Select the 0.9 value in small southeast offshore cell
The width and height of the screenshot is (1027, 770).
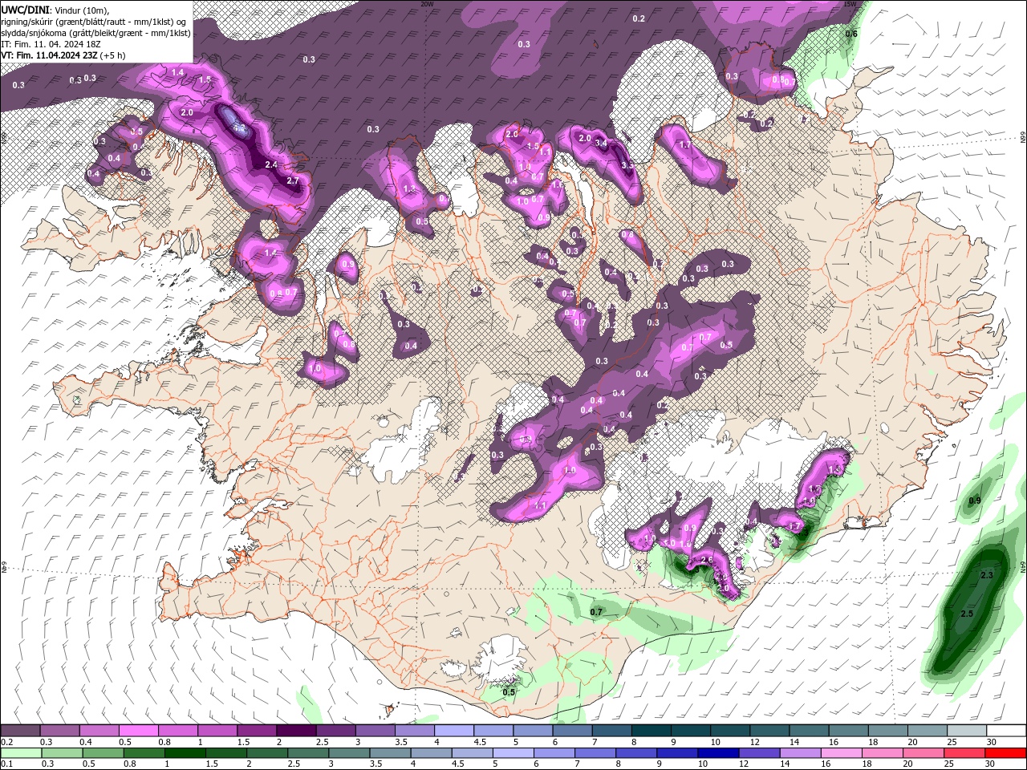pos(975,500)
